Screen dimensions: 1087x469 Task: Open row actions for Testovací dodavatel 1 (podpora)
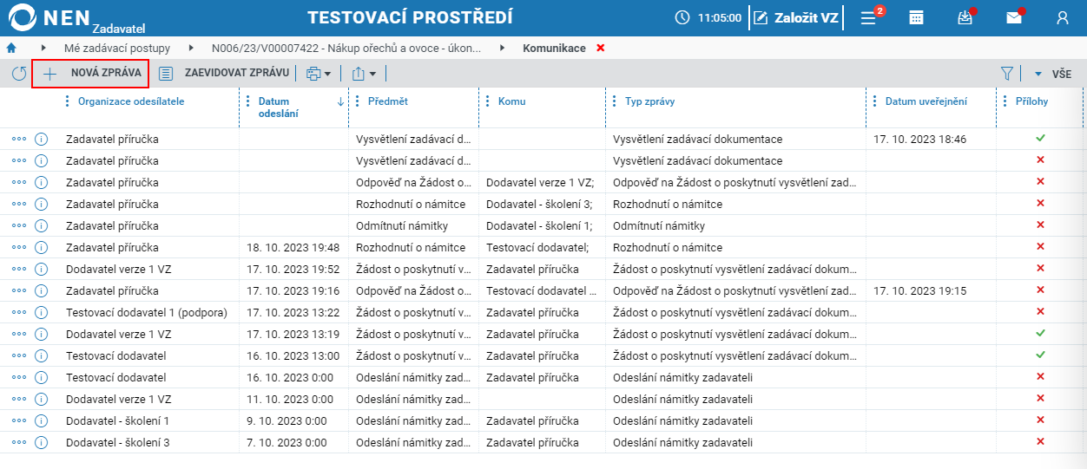pyautogui.click(x=19, y=312)
